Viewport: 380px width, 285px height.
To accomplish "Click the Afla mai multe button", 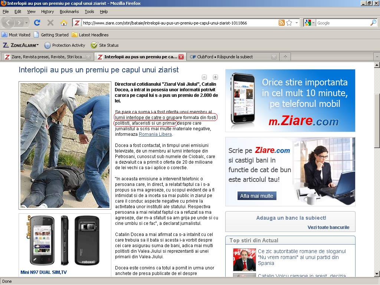I will click(x=256, y=196).
